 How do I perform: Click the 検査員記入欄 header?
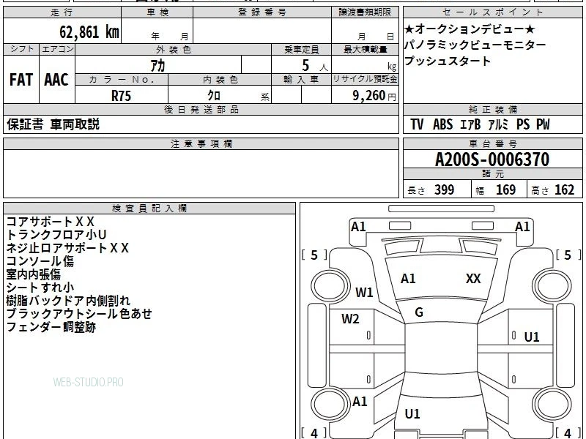149,209
